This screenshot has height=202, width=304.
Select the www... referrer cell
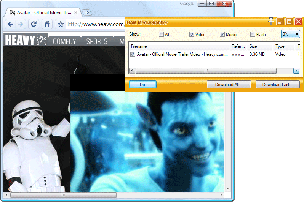tap(238, 54)
